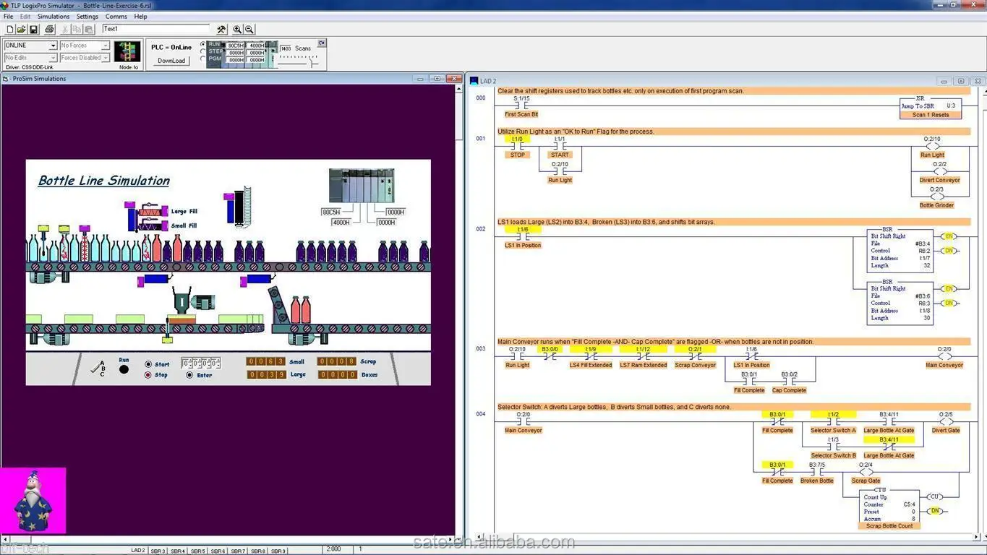The width and height of the screenshot is (987, 555).
Task: Zoom in with the magnifier plus icon
Action: [237, 30]
